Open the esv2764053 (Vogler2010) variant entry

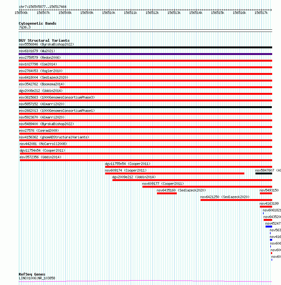[x=41, y=71]
